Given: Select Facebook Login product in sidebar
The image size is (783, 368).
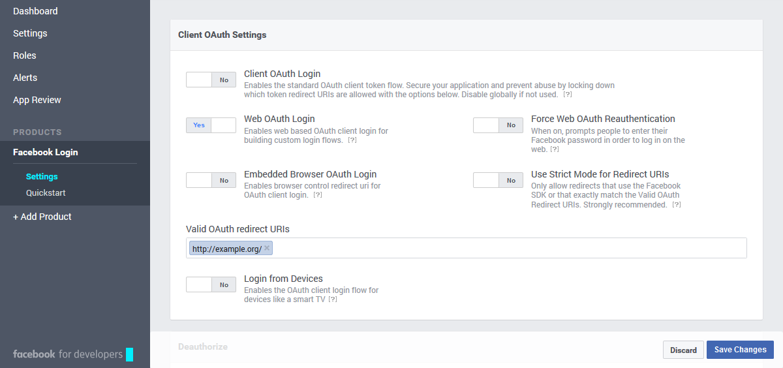Looking at the screenshot, I should pyautogui.click(x=46, y=152).
